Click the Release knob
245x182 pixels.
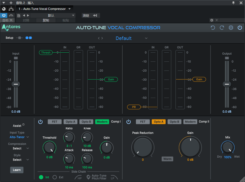pos(87,159)
